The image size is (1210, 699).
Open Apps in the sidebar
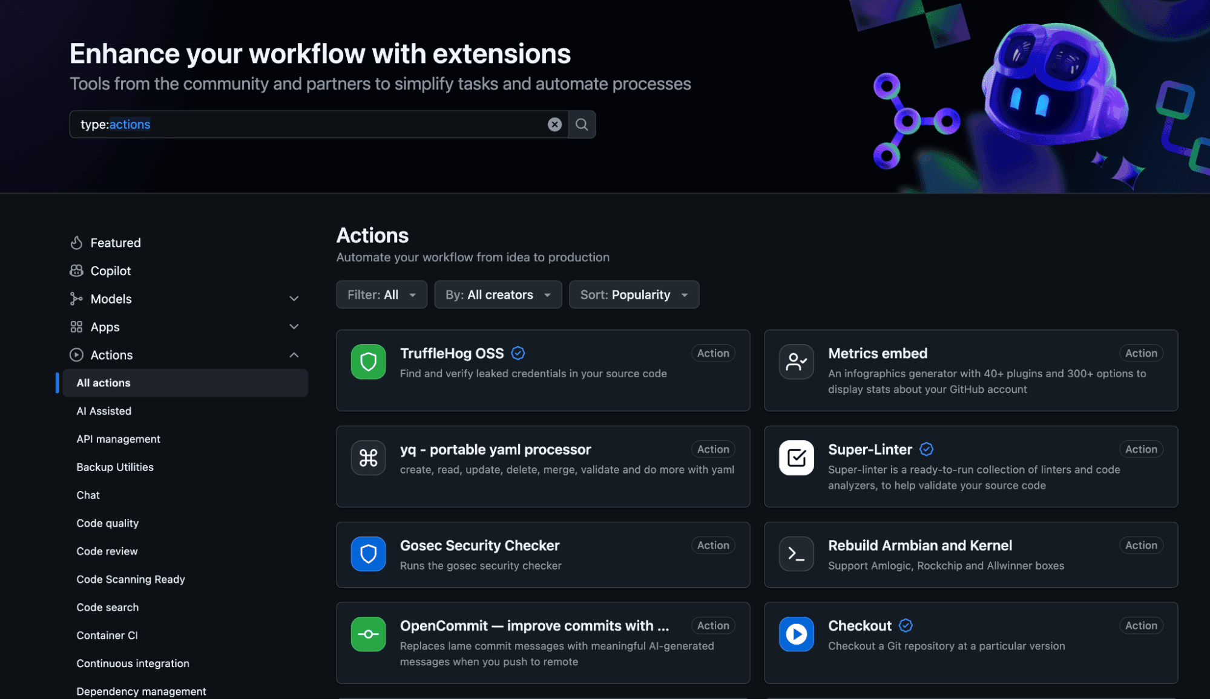point(105,327)
